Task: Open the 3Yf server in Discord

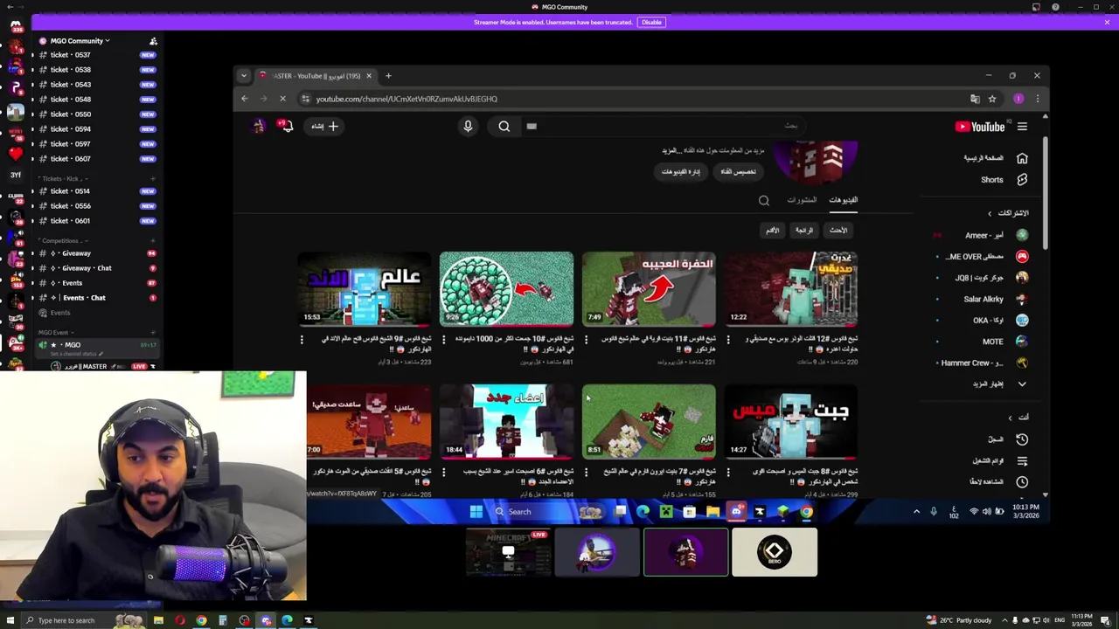Action: [x=15, y=175]
